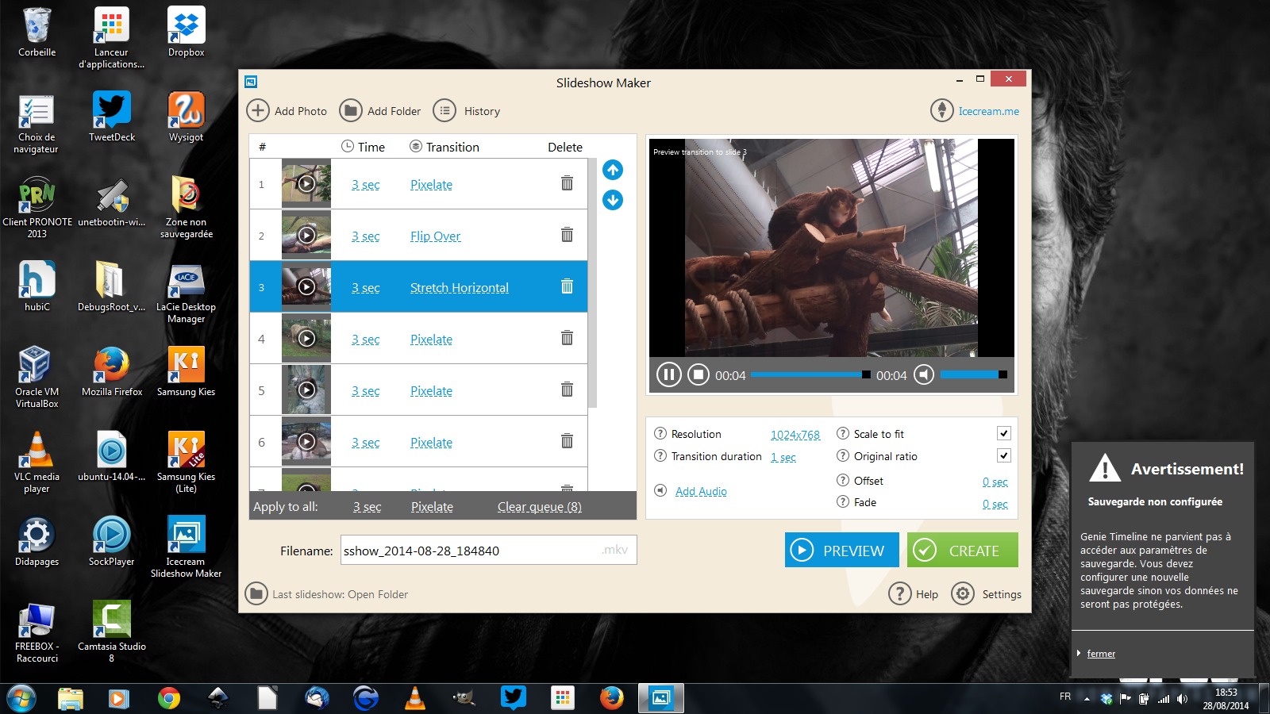This screenshot has height=714, width=1270.
Task: Click the Add Photo plus icon
Action: [258, 110]
